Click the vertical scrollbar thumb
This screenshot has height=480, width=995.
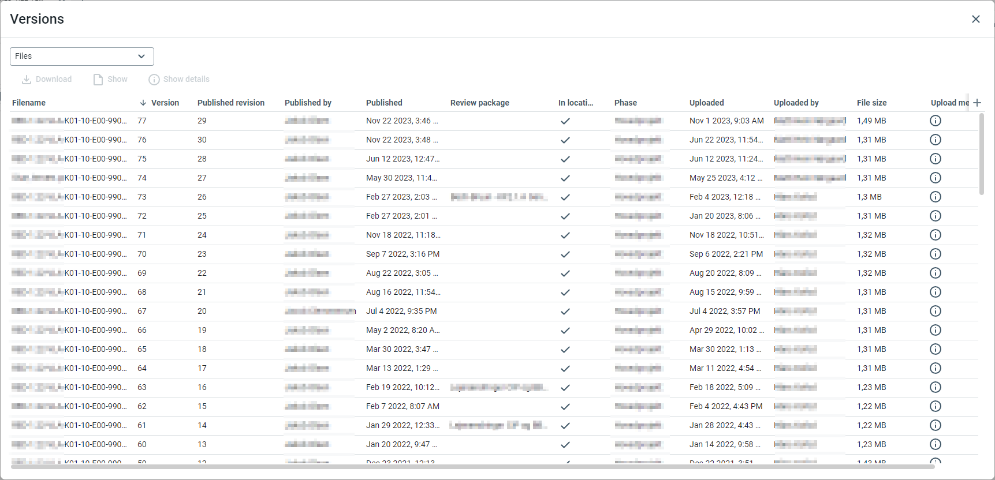click(981, 154)
